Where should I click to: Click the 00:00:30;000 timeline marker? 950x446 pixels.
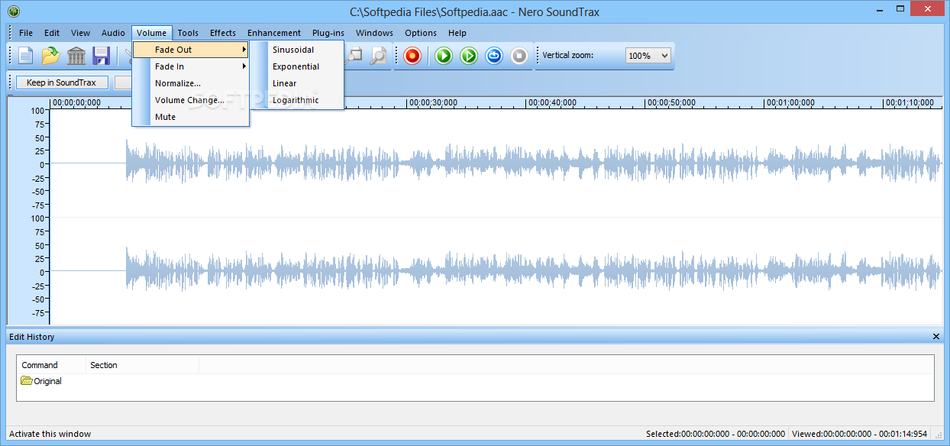433,102
